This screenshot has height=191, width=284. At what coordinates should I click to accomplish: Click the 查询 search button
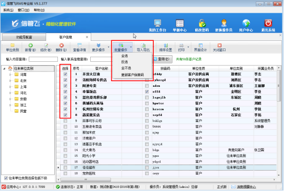click(162, 59)
